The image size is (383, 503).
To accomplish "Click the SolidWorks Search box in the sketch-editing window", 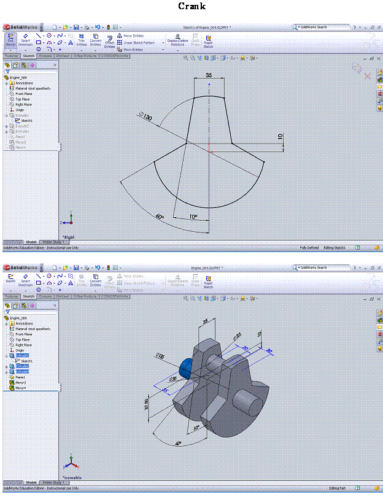I will pos(321,27).
